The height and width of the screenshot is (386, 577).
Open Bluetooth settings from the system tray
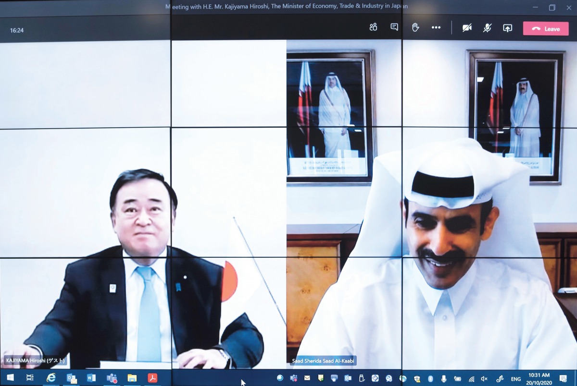(x=430, y=378)
